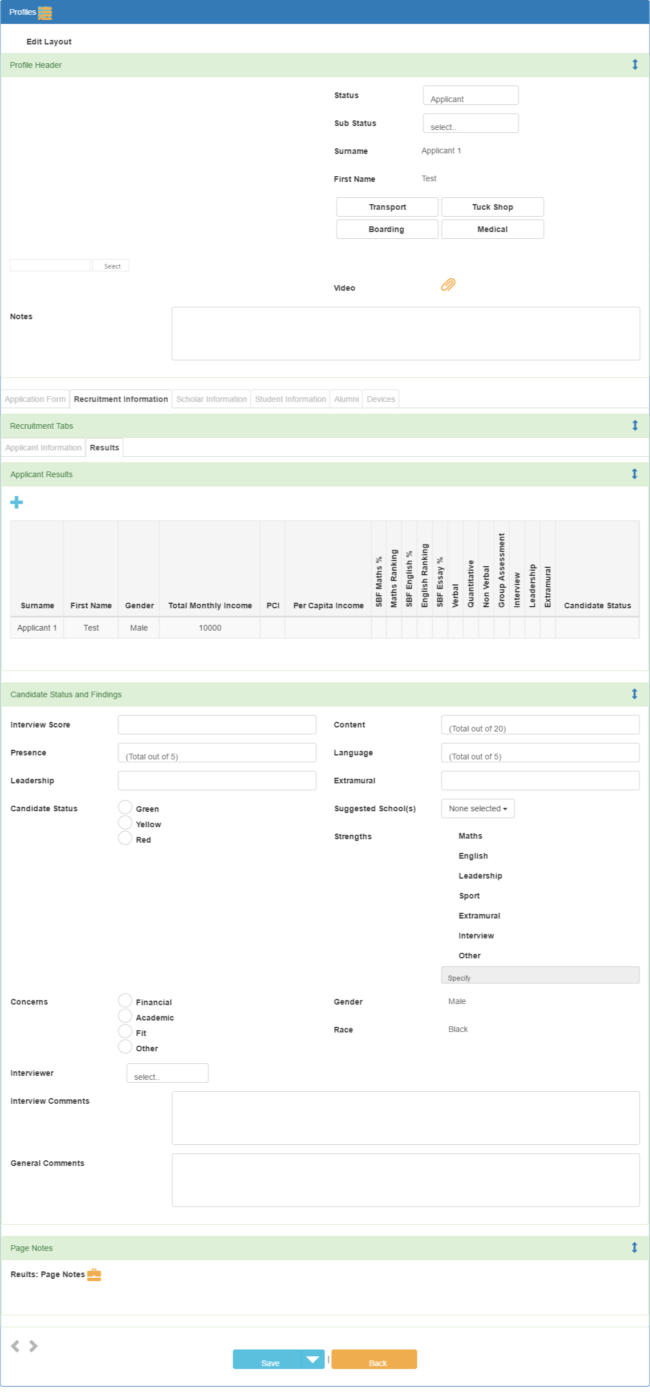Click Page Notes section resize arrow icon
The image size is (650, 1398).
pyautogui.click(x=635, y=1247)
